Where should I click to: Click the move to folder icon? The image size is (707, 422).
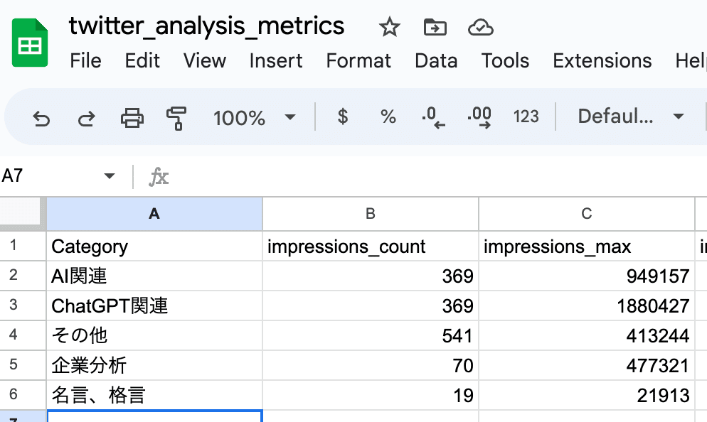(435, 28)
